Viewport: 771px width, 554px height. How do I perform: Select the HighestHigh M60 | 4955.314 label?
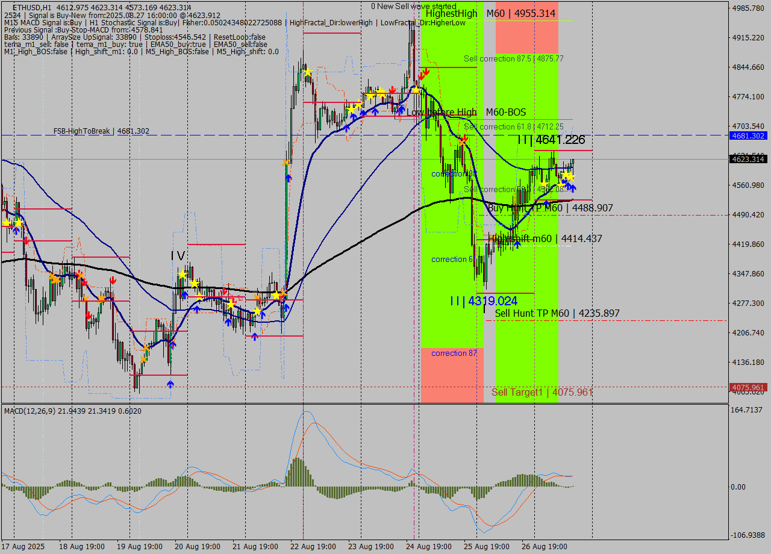pyautogui.click(x=490, y=13)
